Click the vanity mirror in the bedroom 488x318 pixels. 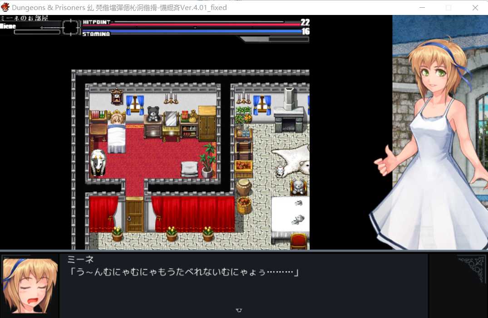pos(171,119)
